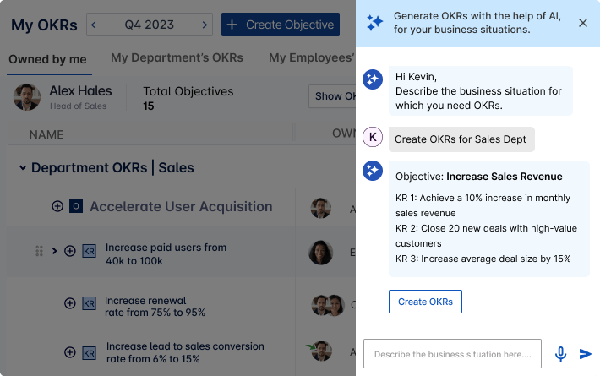
Task: Click the business situation description input field
Action: 451,354
